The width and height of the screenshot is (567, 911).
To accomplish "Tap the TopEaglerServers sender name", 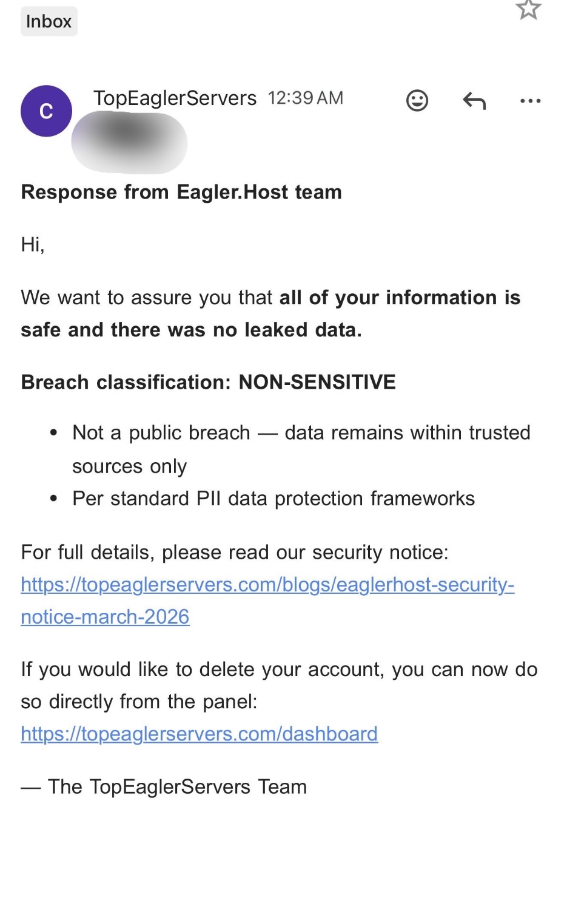I will pyautogui.click(x=175, y=98).
